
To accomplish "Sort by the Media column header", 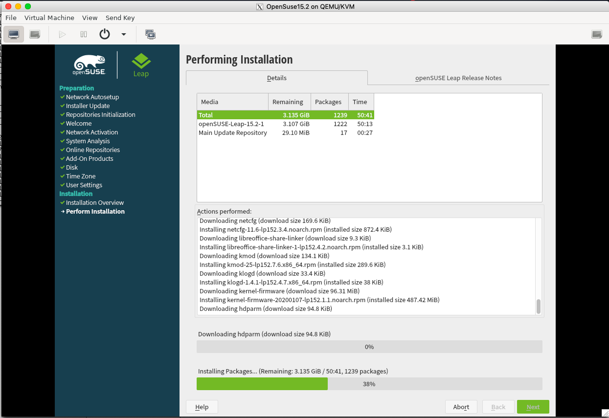I will 233,102.
